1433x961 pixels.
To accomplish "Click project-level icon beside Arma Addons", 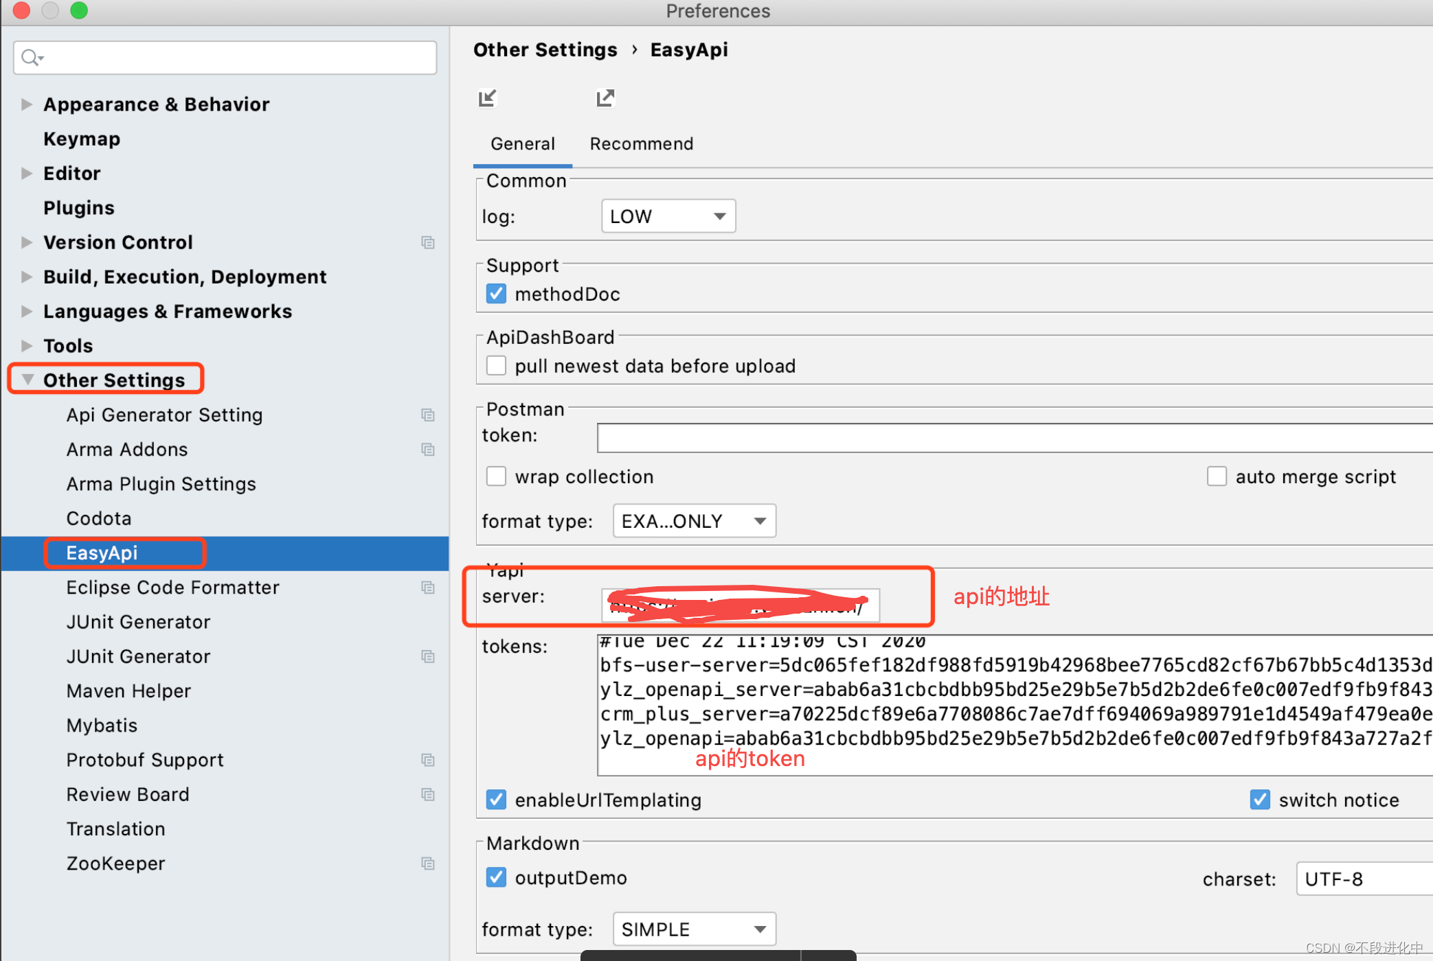I will pyautogui.click(x=428, y=450).
